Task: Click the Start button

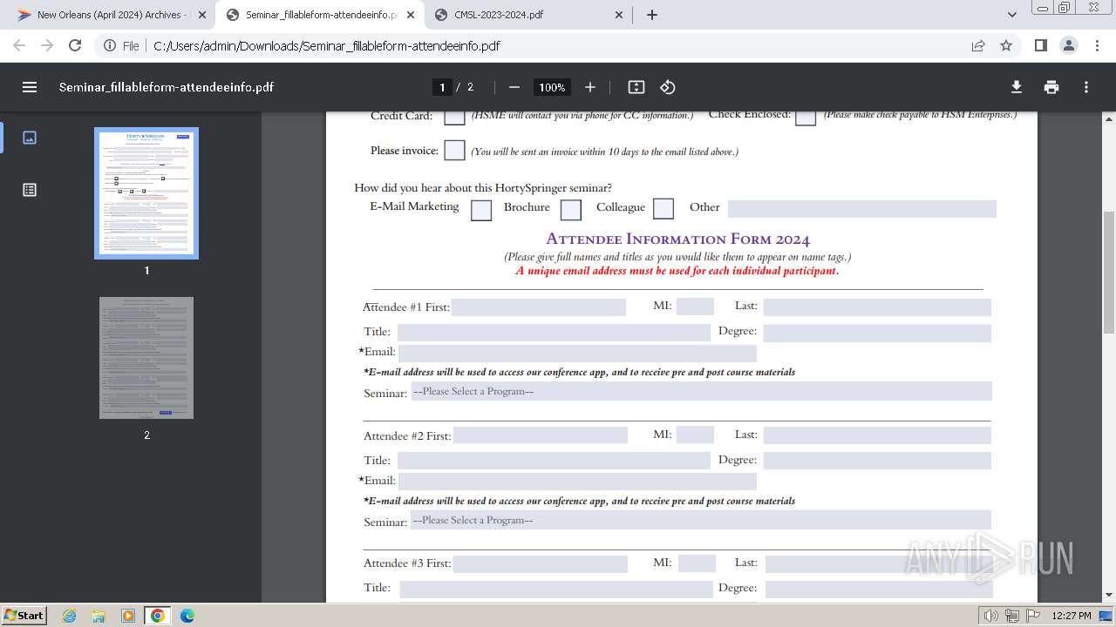Action: (24, 616)
